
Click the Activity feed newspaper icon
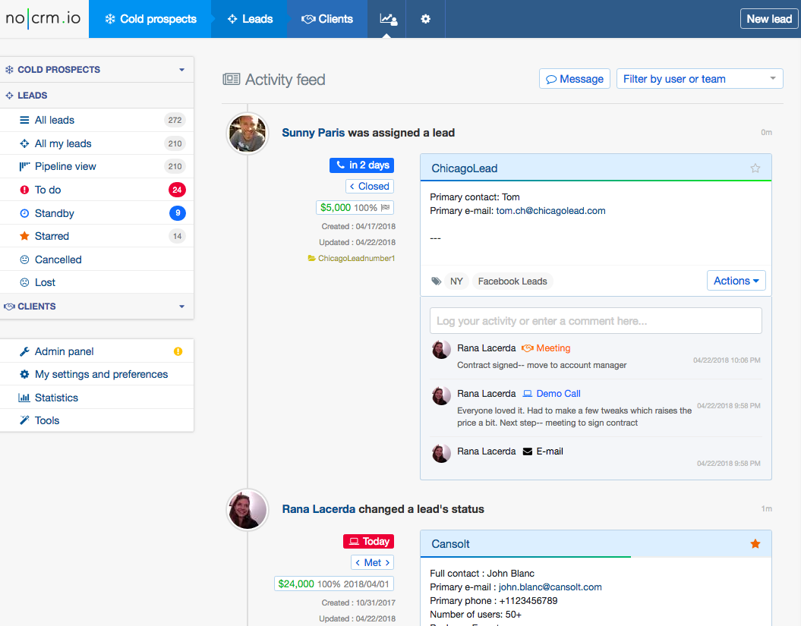(232, 79)
